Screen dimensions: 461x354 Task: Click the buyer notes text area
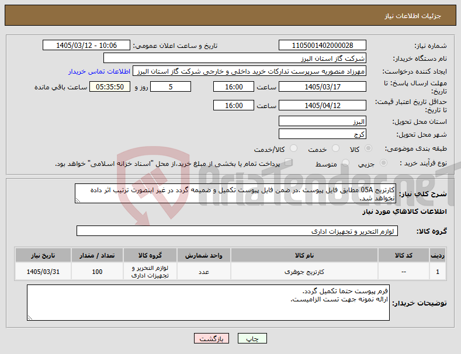tap(208, 303)
